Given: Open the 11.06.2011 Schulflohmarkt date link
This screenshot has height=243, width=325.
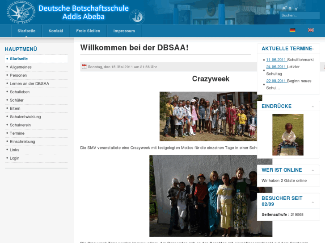Looking at the screenshot, I should pos(277,60).
